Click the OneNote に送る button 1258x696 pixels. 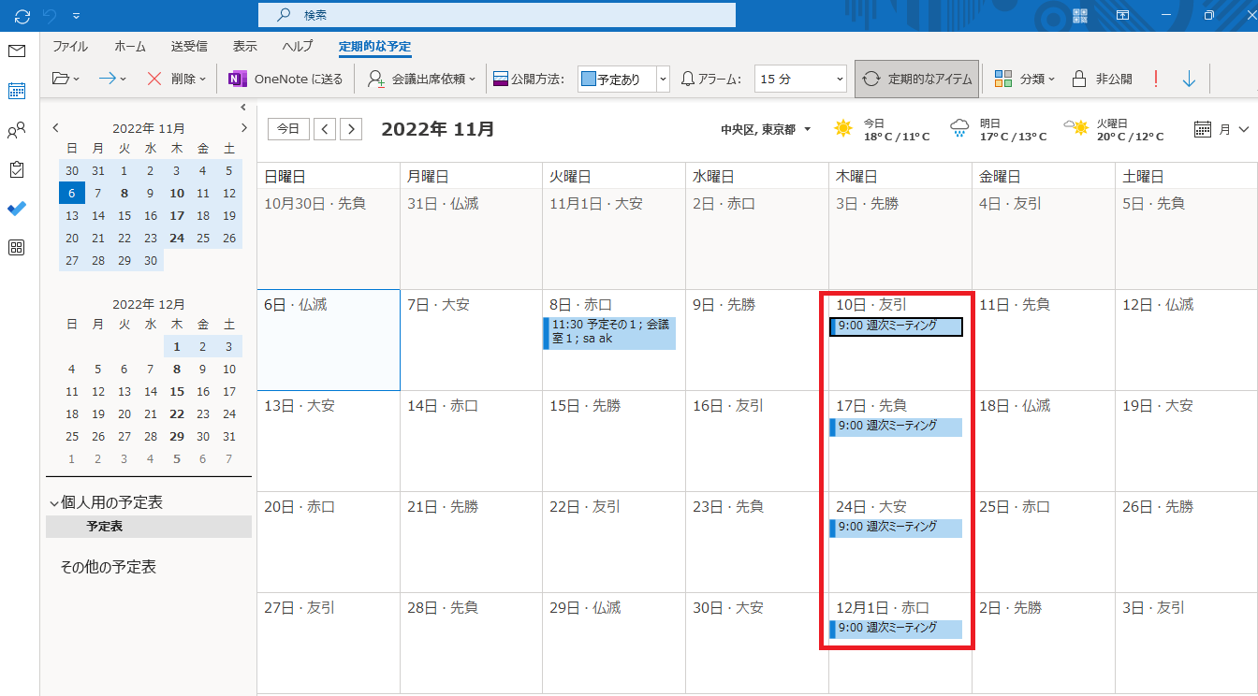click(286, 80)
